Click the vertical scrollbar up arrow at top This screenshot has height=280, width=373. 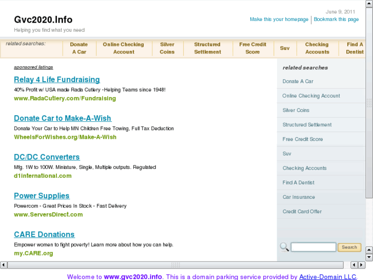coord(369,4)
